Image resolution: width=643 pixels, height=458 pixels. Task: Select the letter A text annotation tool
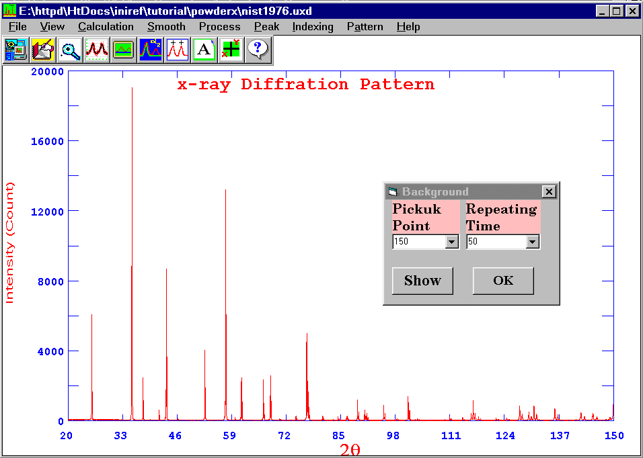204,50
